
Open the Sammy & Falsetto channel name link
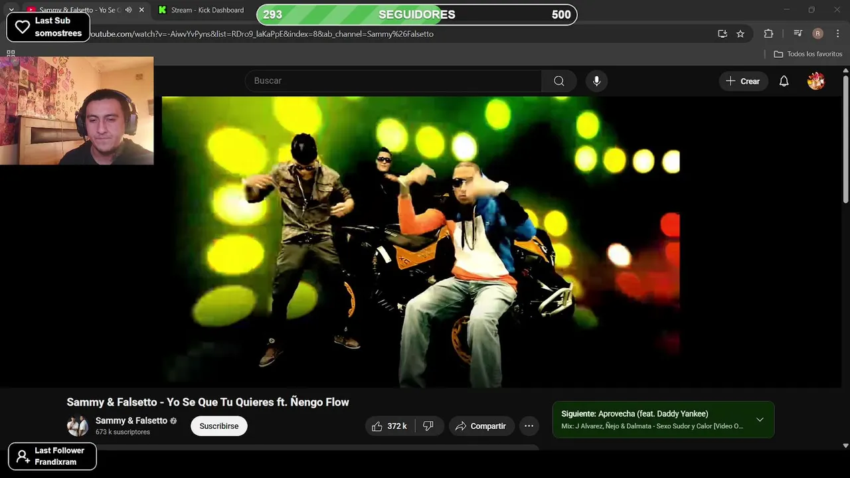click(131, 421)
